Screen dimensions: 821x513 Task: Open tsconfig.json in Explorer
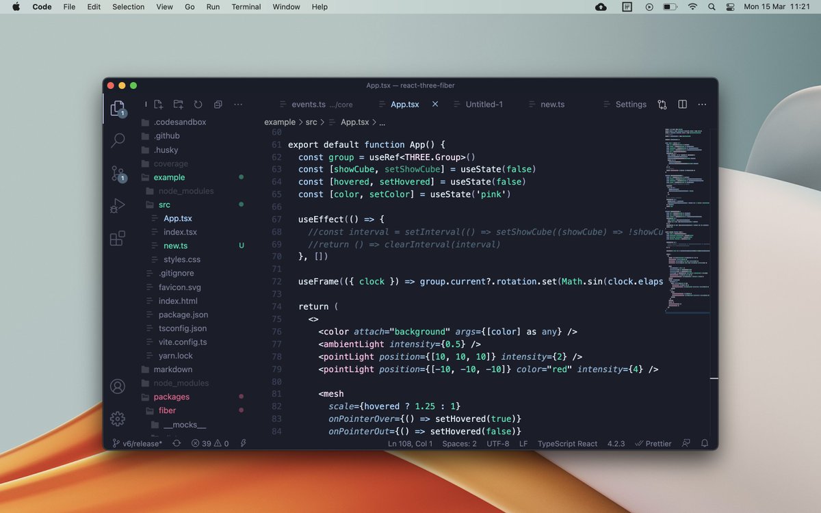(x=183, y=328)
